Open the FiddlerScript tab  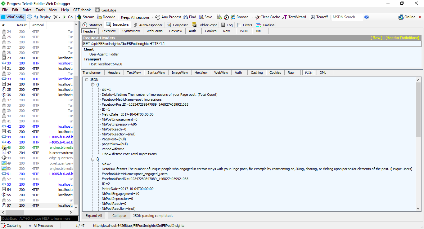click(x=205, y=25)
